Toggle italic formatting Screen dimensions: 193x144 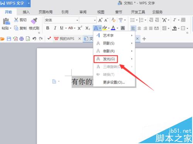tap(55, 28)
